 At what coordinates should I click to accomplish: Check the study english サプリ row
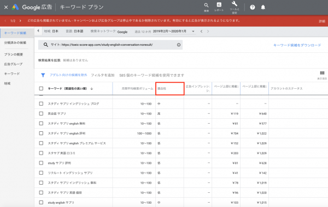41,203
